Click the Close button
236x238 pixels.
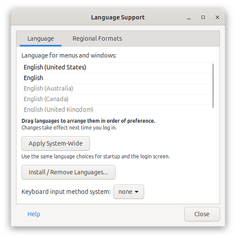202,214
